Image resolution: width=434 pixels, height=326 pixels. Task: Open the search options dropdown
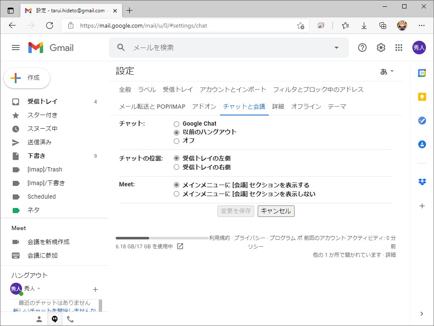[336, 48]
